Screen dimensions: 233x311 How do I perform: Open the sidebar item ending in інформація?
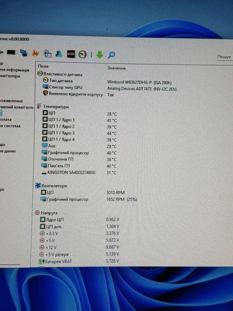[x=15, y=70]
